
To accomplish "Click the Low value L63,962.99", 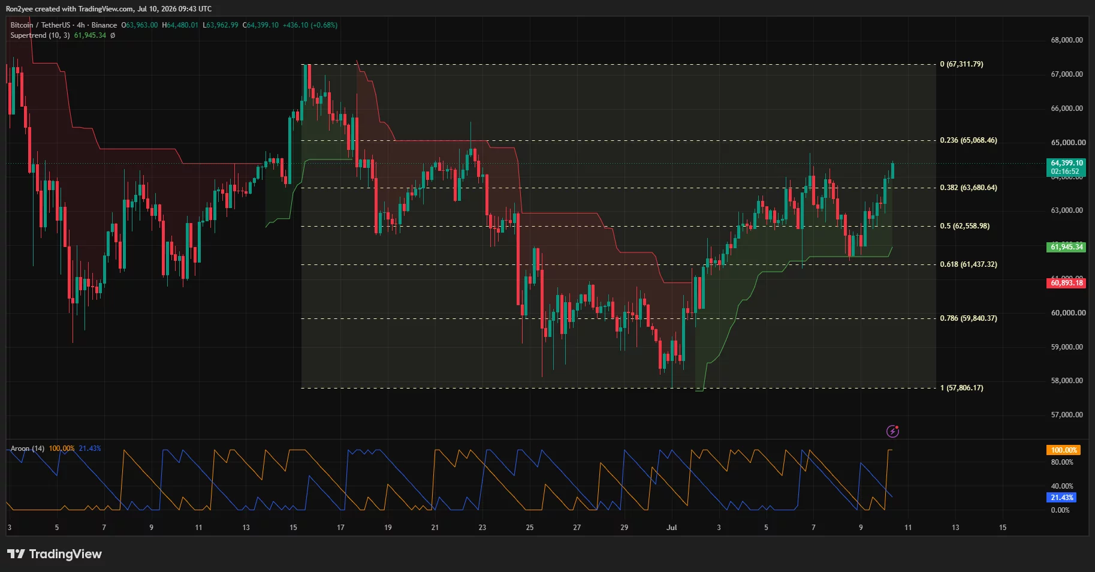I will (221, 25).
